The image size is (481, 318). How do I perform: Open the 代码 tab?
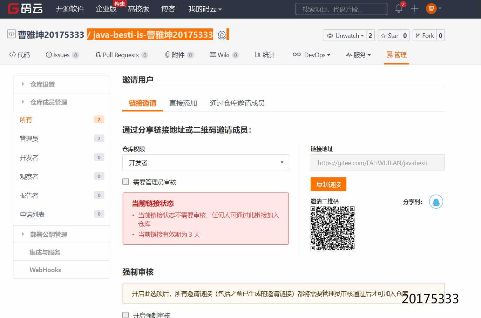click(20, 55)
